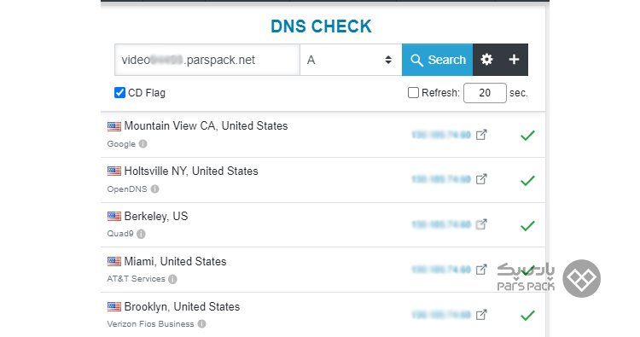
Task: Show info for Google DNS server
Action: (x=143, y=144)
